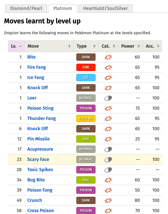Sort the table by the Type column

pos(86,46)
